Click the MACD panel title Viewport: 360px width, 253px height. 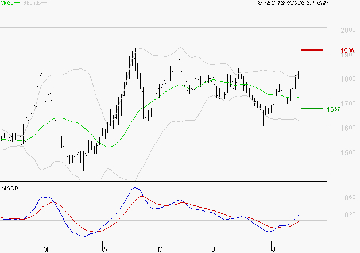(10, 189)
